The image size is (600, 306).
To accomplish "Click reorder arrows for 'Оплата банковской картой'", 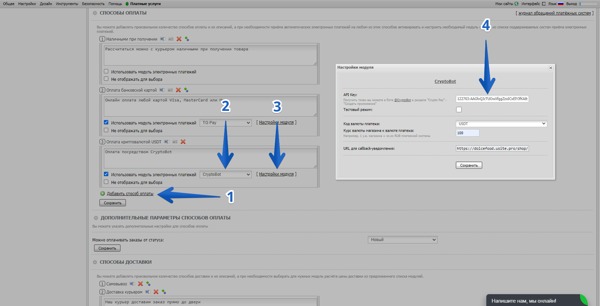I will coord(186,90).
